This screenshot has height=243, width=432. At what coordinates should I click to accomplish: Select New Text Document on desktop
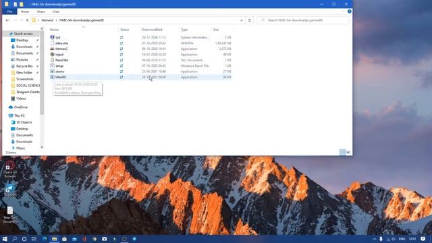click(10, 215)
